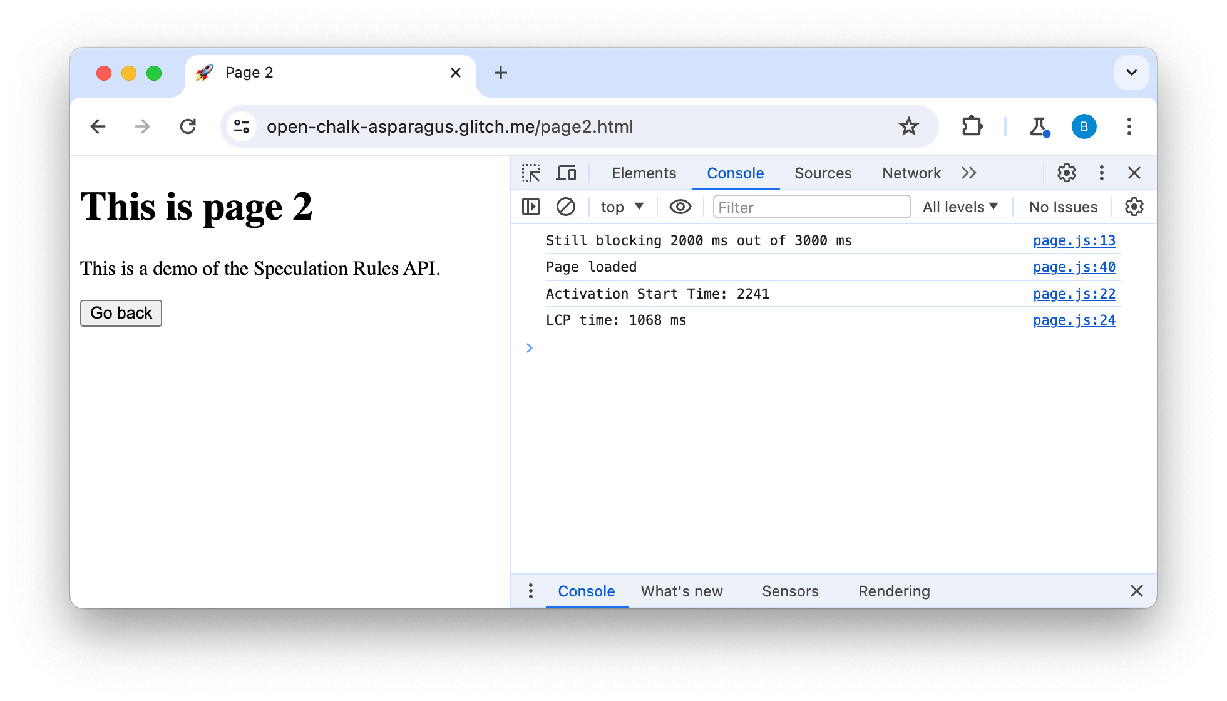Click the console settings gear icon
The image size is (1227, 701).
tap(1134, 207)
